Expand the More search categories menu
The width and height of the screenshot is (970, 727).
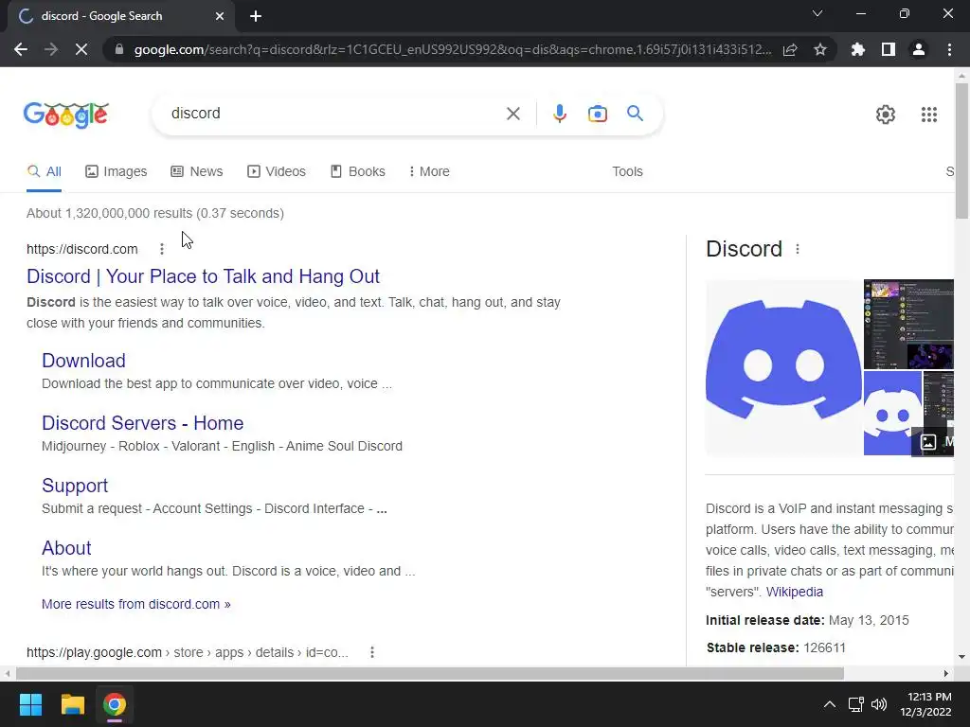[x=429, y=172]
